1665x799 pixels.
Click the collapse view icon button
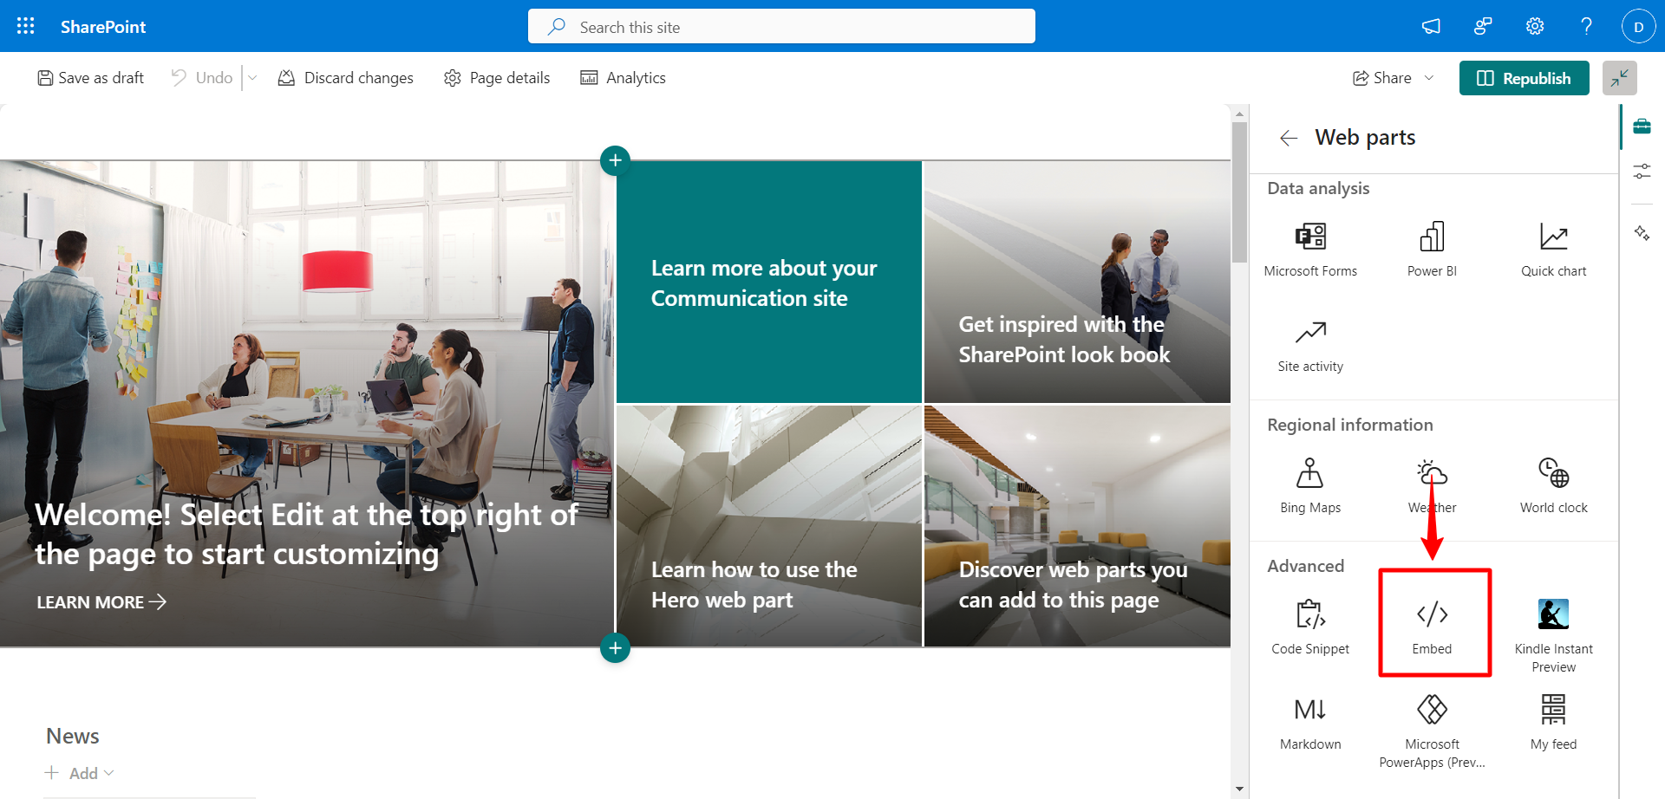(1619, 78)
